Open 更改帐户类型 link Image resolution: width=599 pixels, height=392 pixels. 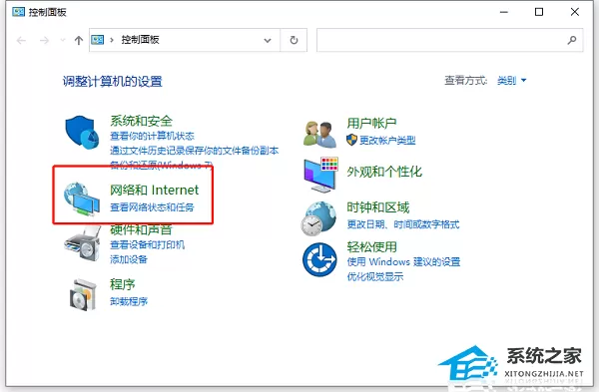coord(387,141)
